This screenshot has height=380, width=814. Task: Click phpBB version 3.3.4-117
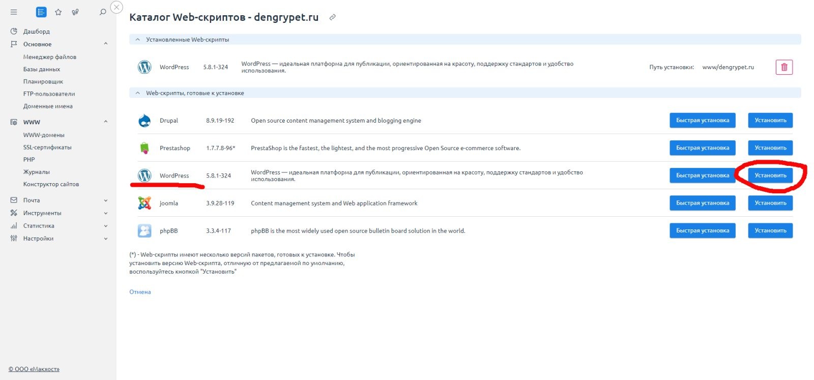point(218,231)
